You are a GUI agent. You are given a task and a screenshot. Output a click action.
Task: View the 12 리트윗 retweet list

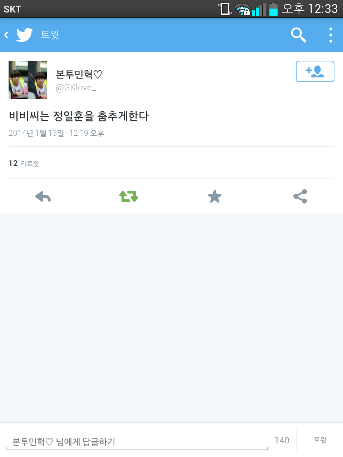coord(24,164)
